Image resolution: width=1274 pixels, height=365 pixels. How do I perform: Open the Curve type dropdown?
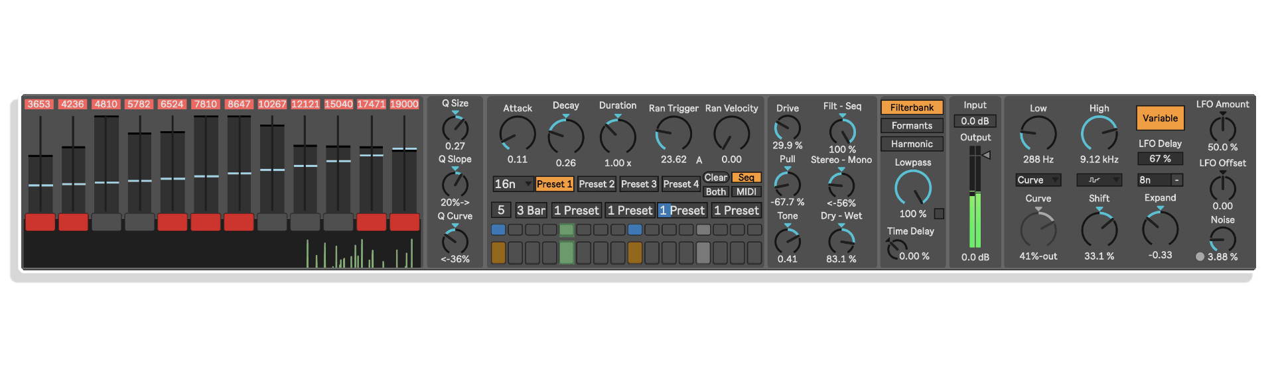pyautogui.click(x=1038, y=180)
